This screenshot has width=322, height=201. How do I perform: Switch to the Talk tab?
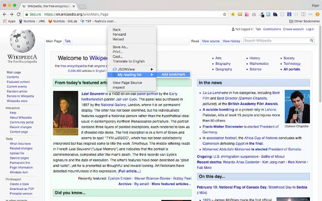click(x=68, y=41)
